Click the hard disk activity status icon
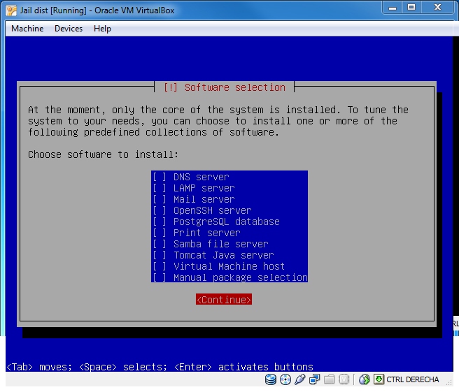The image size is (459, 392). click(271, 379)
